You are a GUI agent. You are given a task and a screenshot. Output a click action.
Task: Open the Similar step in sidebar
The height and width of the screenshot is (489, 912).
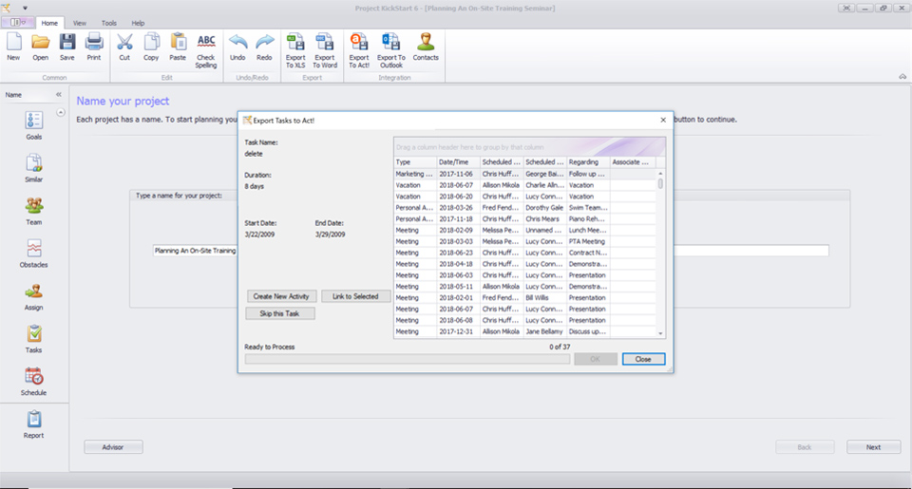tap(34, 168)
